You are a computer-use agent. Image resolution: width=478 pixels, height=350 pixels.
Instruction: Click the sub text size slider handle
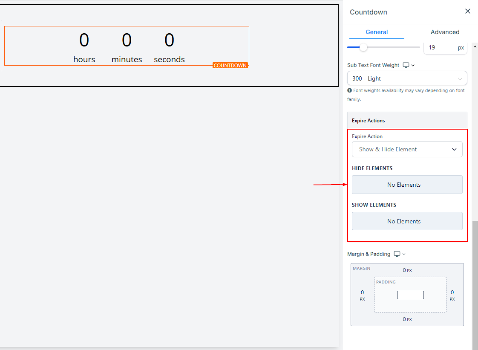(363, 47)
